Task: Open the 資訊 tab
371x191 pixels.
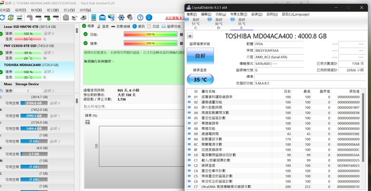Action: [139, 26]
